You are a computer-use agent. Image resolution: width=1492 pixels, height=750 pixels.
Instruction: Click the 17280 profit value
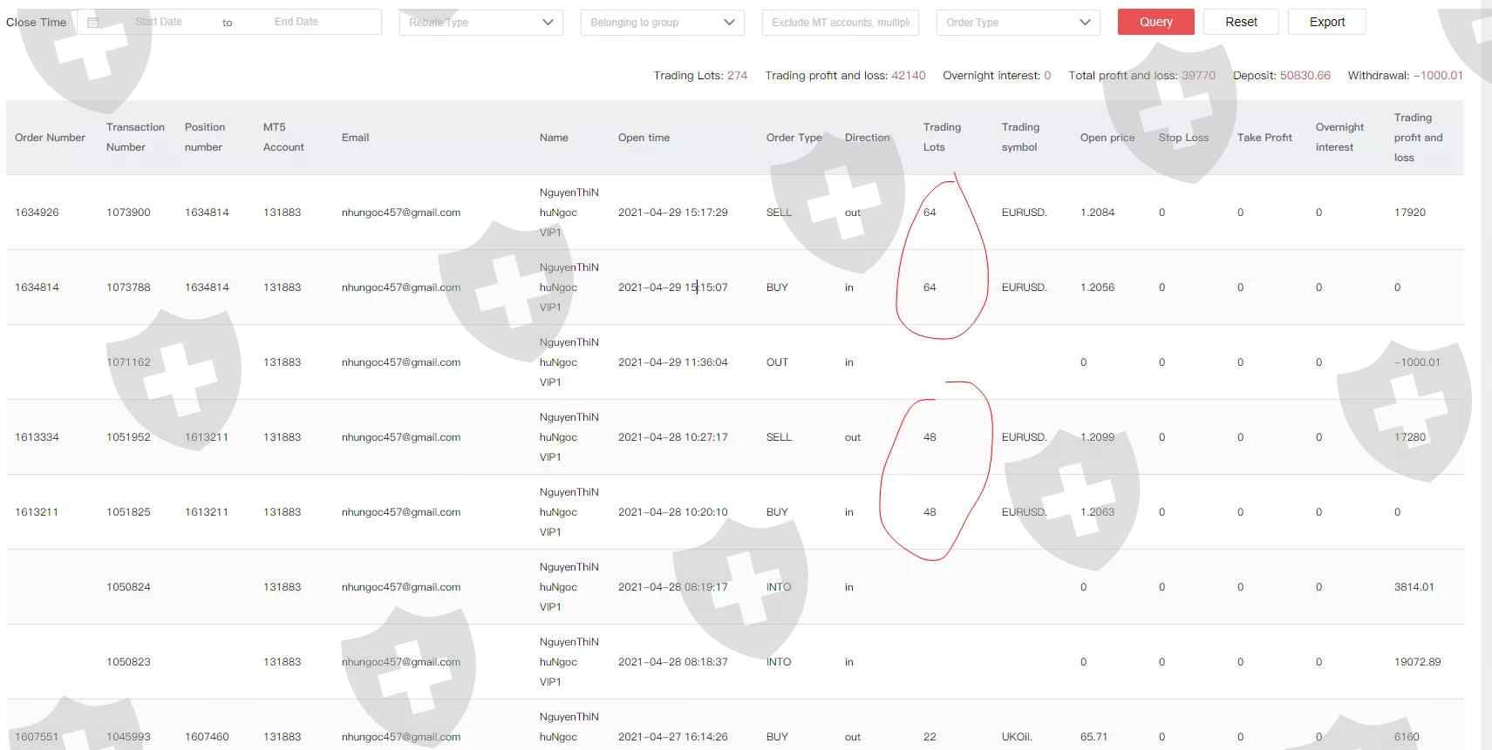tap(1410, 437)
